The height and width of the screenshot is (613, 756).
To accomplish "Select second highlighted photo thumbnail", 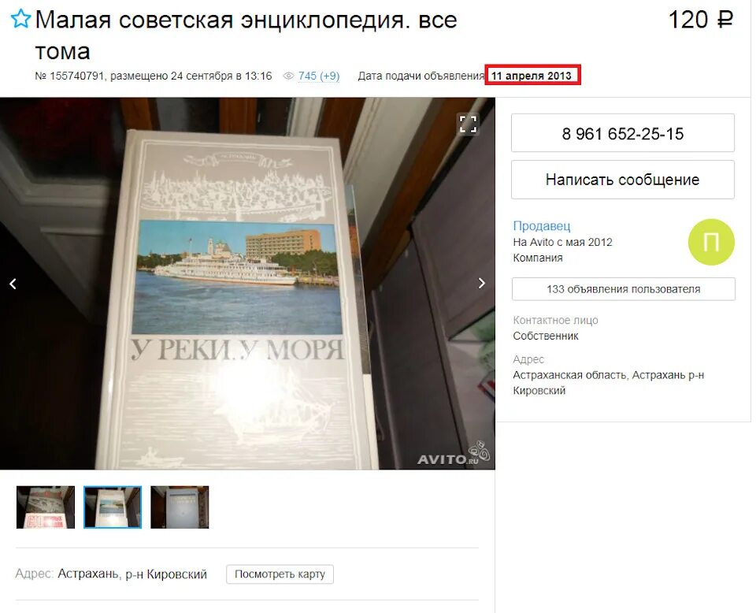I will coord(113,507).
